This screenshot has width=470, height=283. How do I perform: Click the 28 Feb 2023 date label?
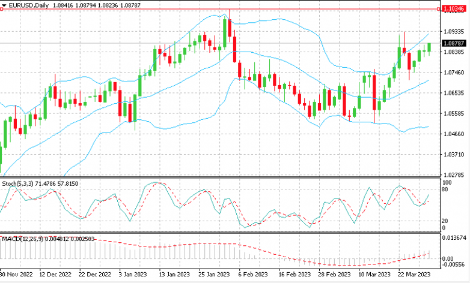[334, 275]
